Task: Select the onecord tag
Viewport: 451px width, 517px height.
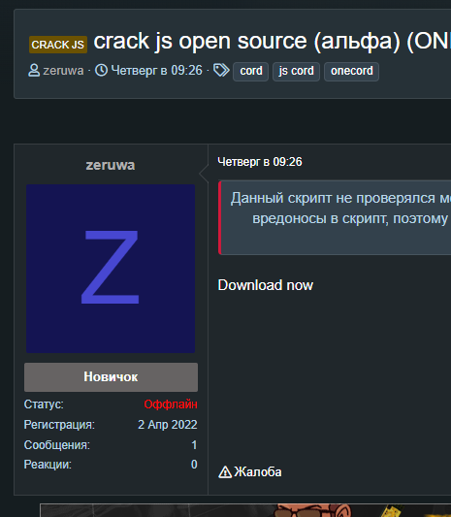Action: 351,71
